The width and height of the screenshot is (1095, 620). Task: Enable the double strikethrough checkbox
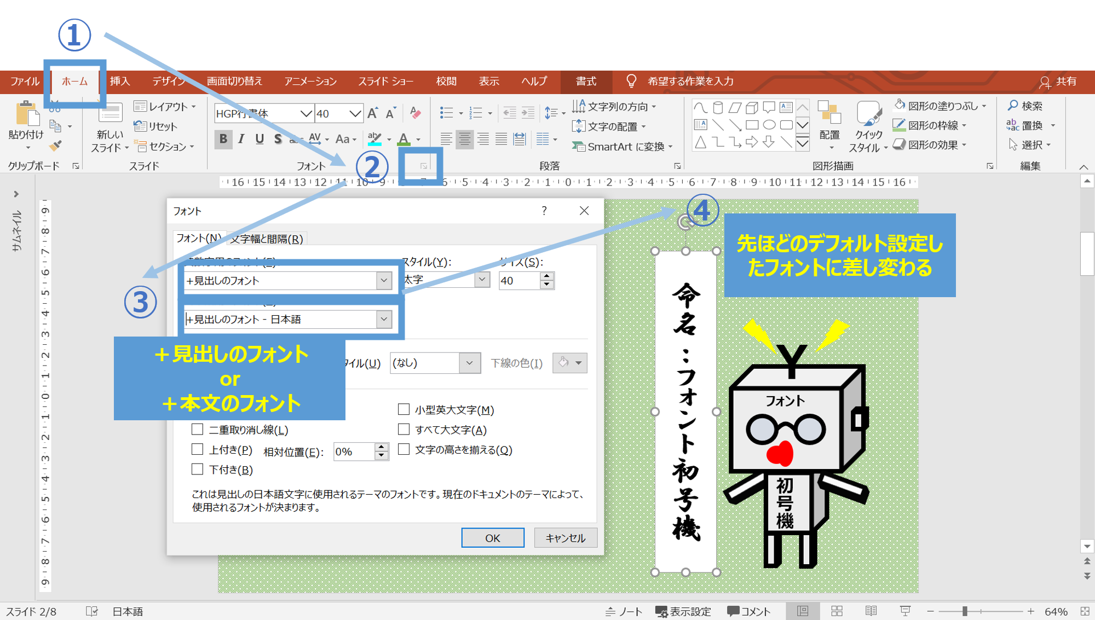pos(198,430)
